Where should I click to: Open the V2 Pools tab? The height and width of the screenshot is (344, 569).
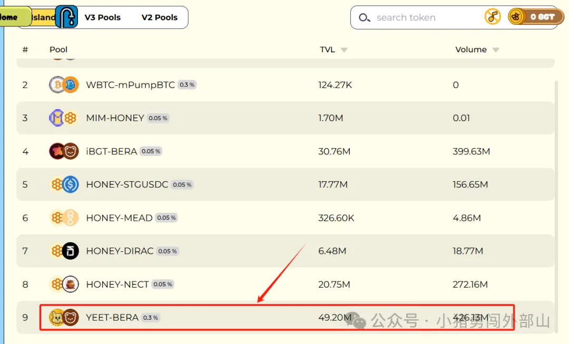pos(159,17)
